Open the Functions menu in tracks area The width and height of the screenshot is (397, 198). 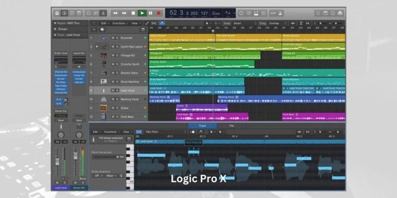pos(120,23)
